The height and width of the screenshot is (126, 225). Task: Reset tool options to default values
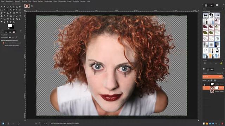pos(19,124)
